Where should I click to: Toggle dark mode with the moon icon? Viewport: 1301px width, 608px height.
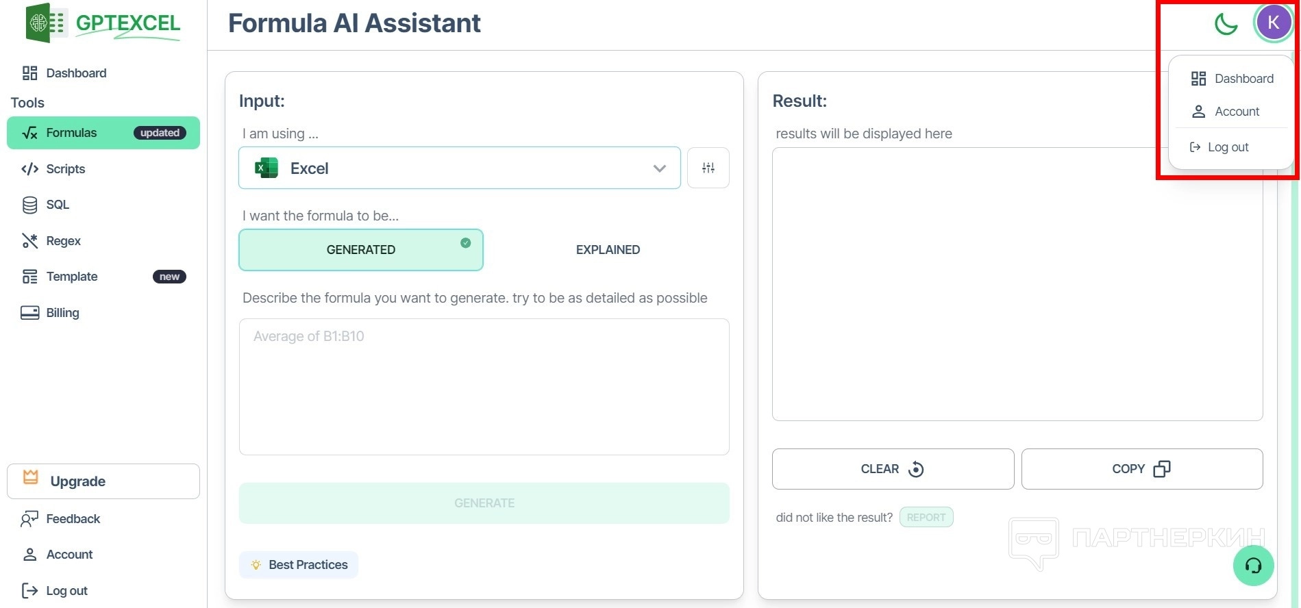click(1226, 24)
